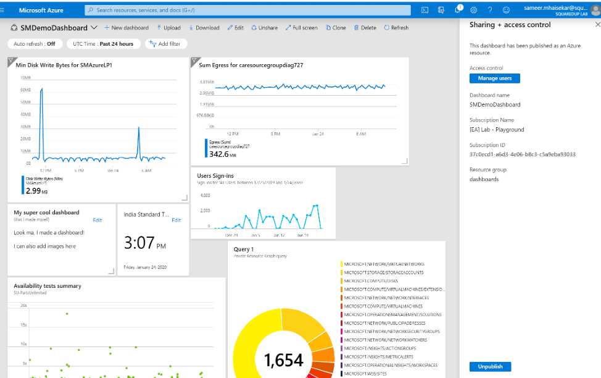
Task: Launch Azure Cloud Shell
Action: pos(424,9)
